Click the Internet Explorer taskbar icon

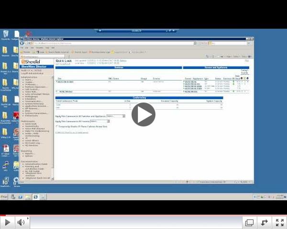(35, 197)
